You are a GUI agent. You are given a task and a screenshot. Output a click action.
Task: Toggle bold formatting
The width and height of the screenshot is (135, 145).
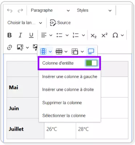tap(9, 35)
